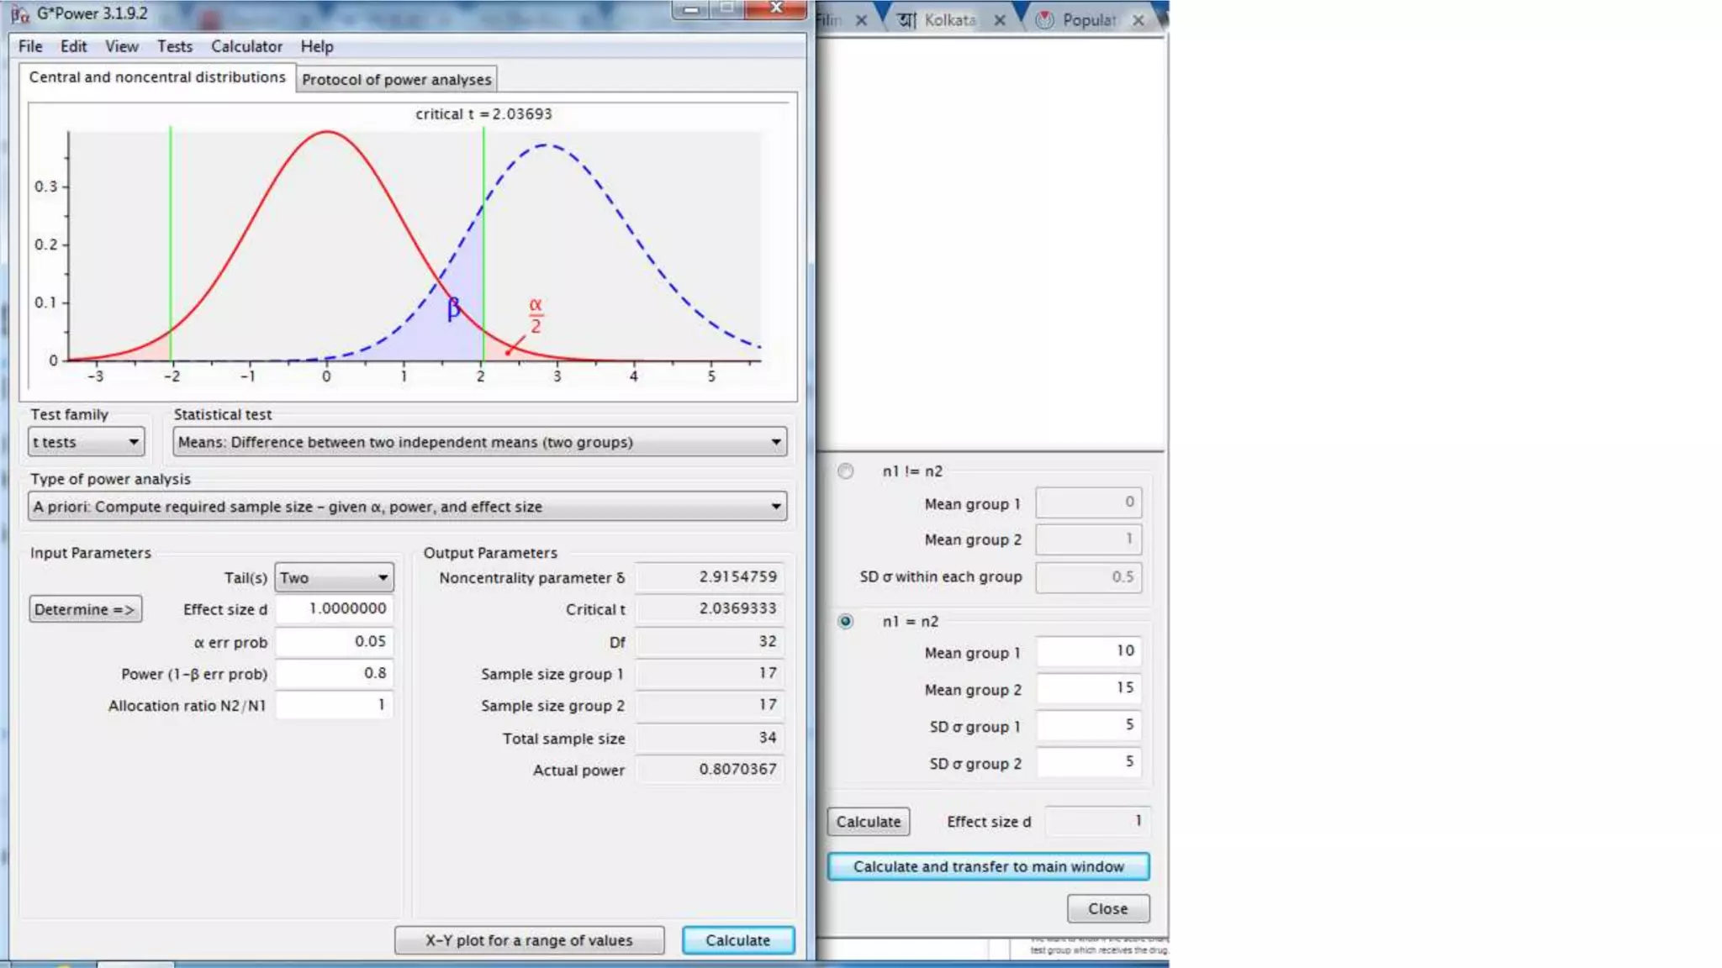The image size is (1722, 968).
Task: Expand the Test family dropdown
Action: pyautogui.click(x=87, y=442)
